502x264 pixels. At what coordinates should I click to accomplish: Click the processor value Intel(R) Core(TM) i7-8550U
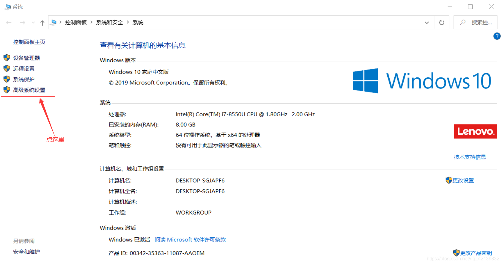(245, 114)
